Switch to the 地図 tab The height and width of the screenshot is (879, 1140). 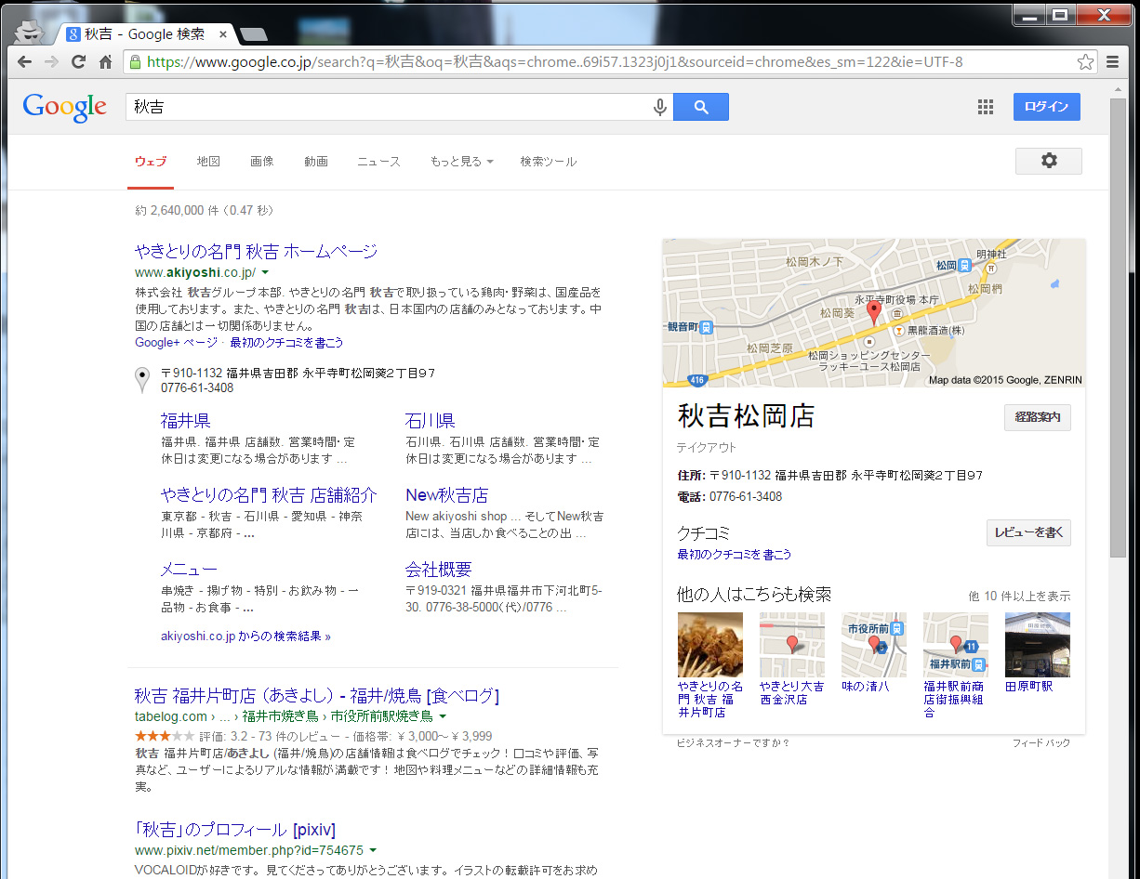pos(208,162)
